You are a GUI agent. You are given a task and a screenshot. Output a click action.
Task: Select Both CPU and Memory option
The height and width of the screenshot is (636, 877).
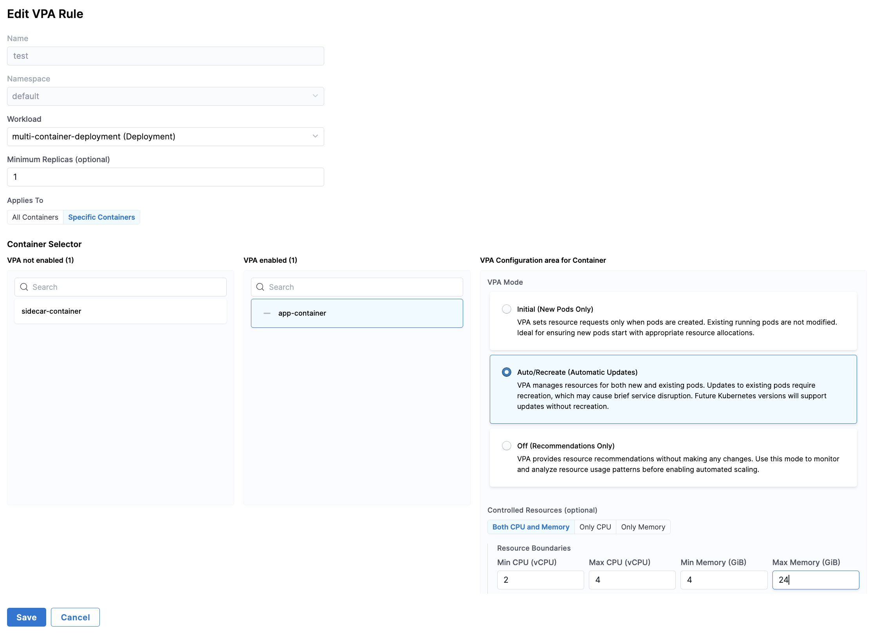pyautogui.click(x=531, y=527)
